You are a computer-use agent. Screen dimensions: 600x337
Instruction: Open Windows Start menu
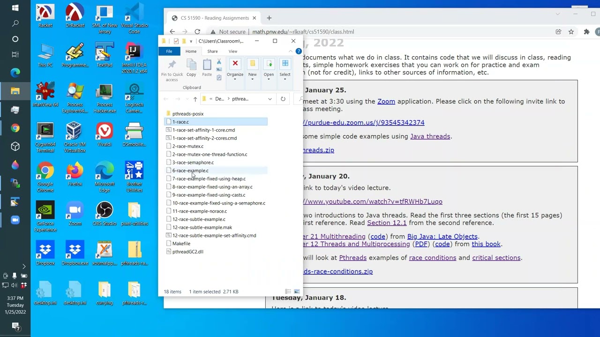[15, 8]
